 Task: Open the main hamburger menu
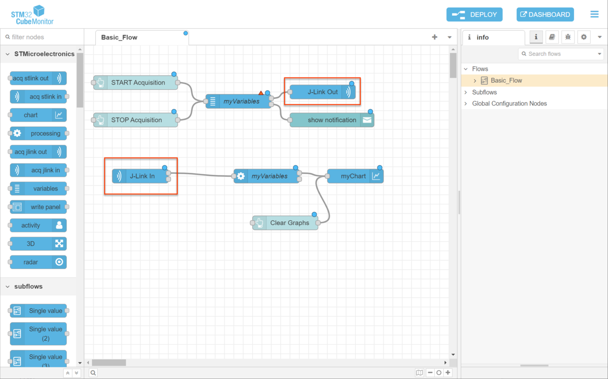point(594,14)
